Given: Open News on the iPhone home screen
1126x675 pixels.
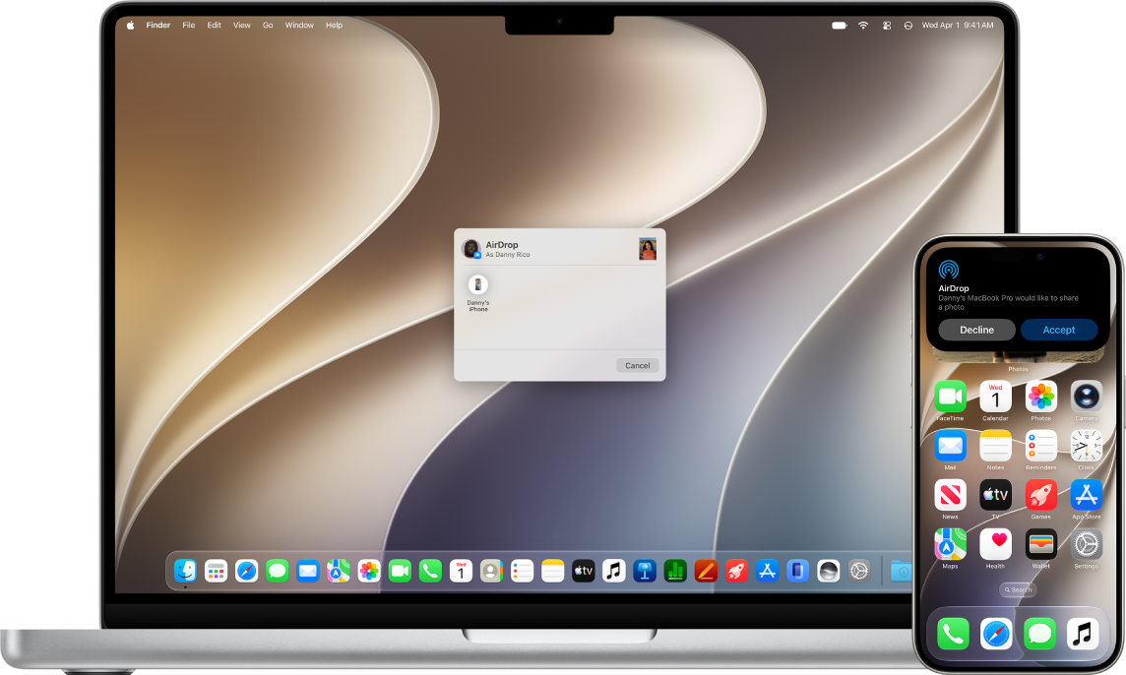Looking at the screenshot, I should coord(950,495).
